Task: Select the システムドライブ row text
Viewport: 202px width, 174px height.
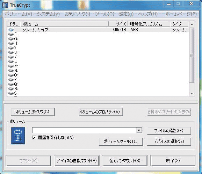Action: point(35,30)
